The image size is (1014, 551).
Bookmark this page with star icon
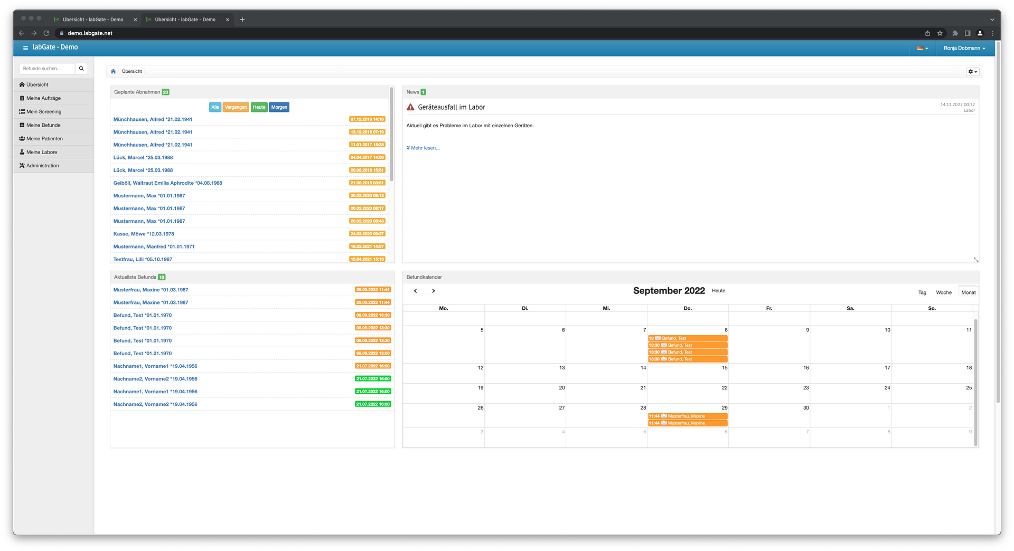pos(940,33)
